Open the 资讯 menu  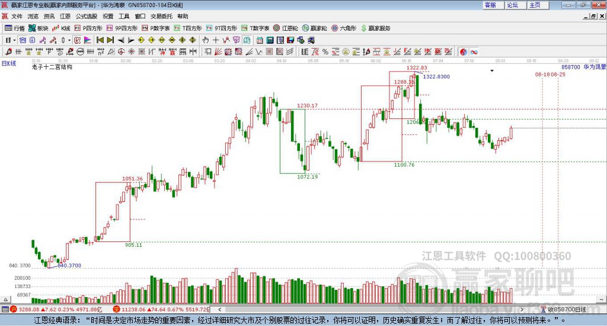click(49, 16)
